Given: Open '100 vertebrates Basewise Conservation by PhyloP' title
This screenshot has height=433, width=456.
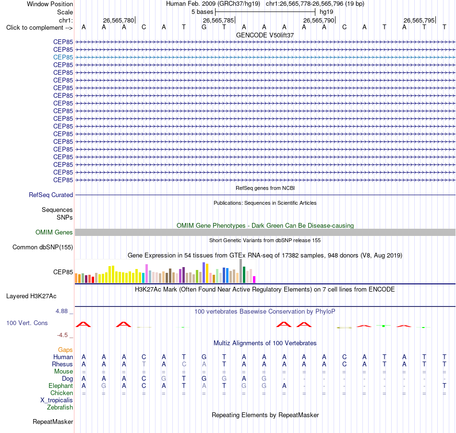Looking at the screenshot, I should 265,312.
